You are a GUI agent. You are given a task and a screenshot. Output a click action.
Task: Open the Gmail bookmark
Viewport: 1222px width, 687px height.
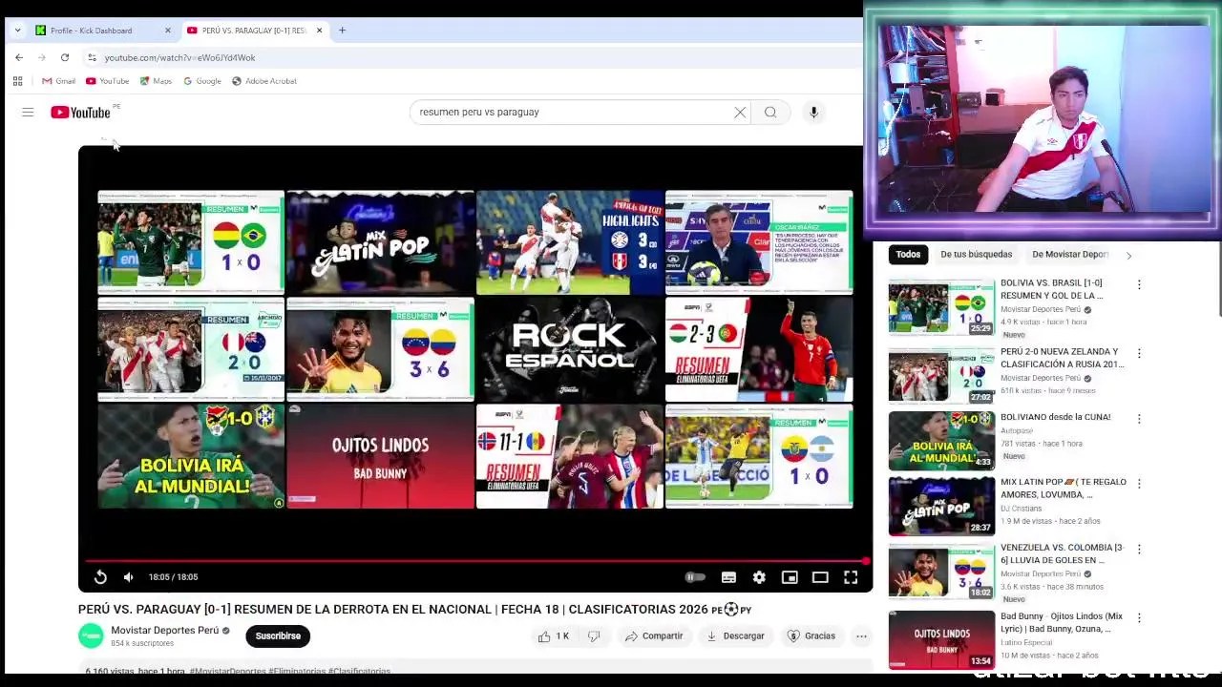click(58, 81)
